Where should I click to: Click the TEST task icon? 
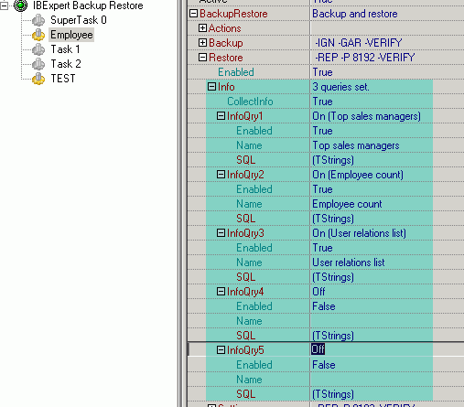pyautogui.click(x=38, y=79)
